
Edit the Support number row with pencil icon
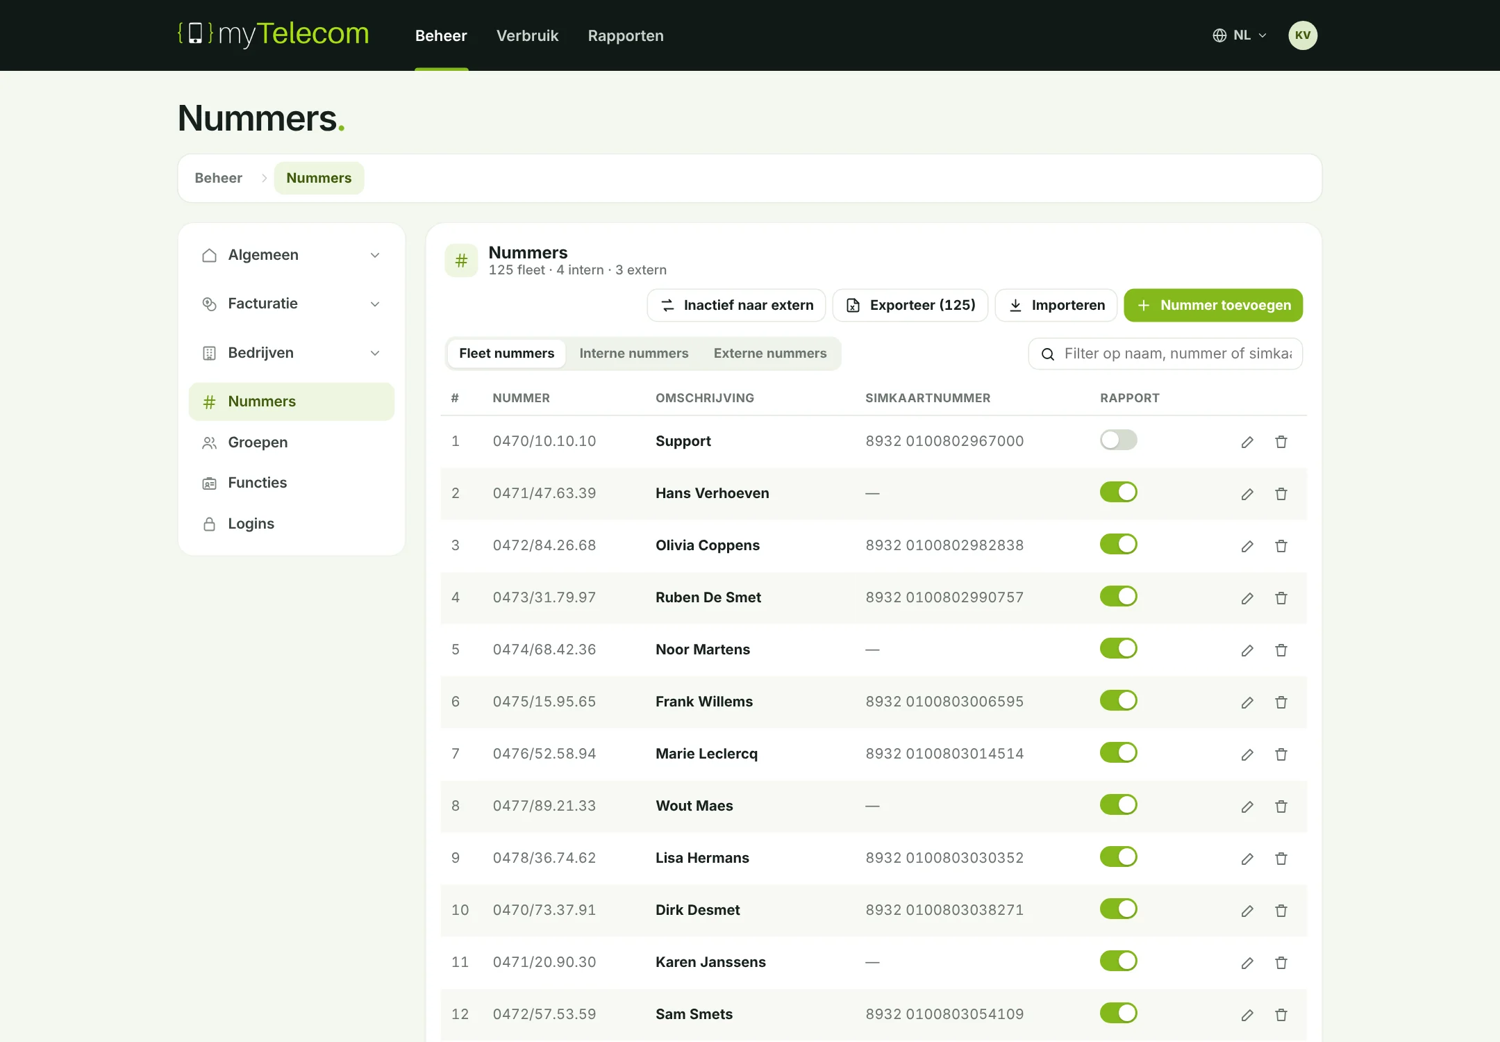pos(1247,442)
